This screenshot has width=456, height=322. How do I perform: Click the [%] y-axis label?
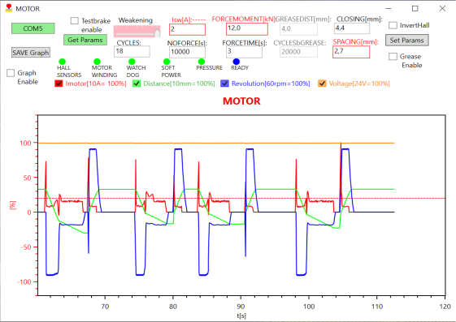tap(13, 205)
